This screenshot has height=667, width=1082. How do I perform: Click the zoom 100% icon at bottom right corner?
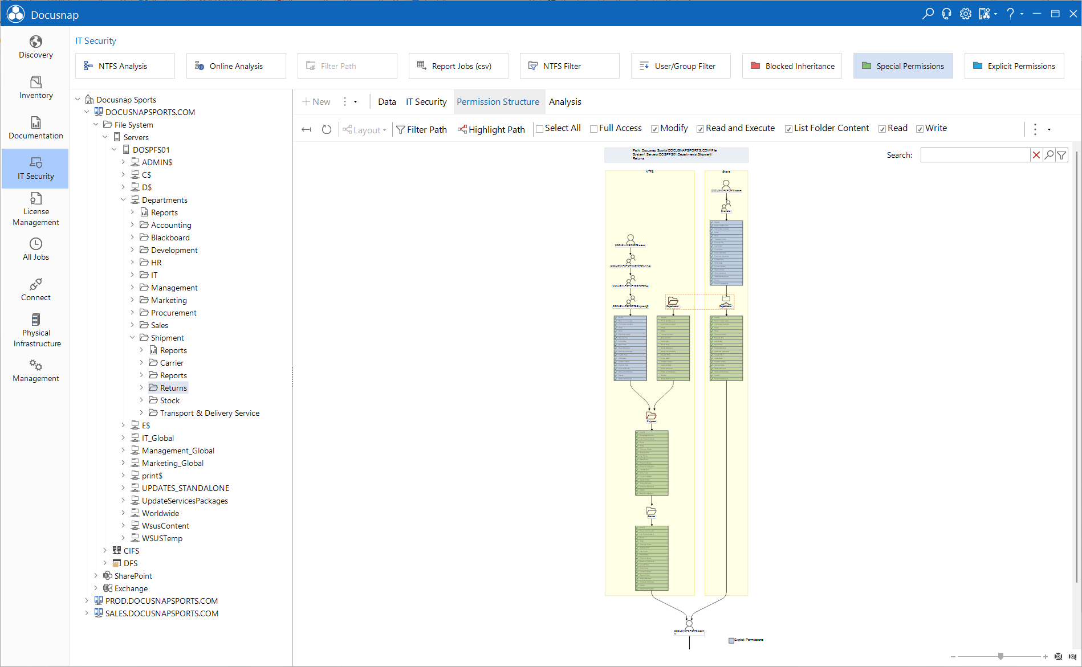click(1072, 656)
